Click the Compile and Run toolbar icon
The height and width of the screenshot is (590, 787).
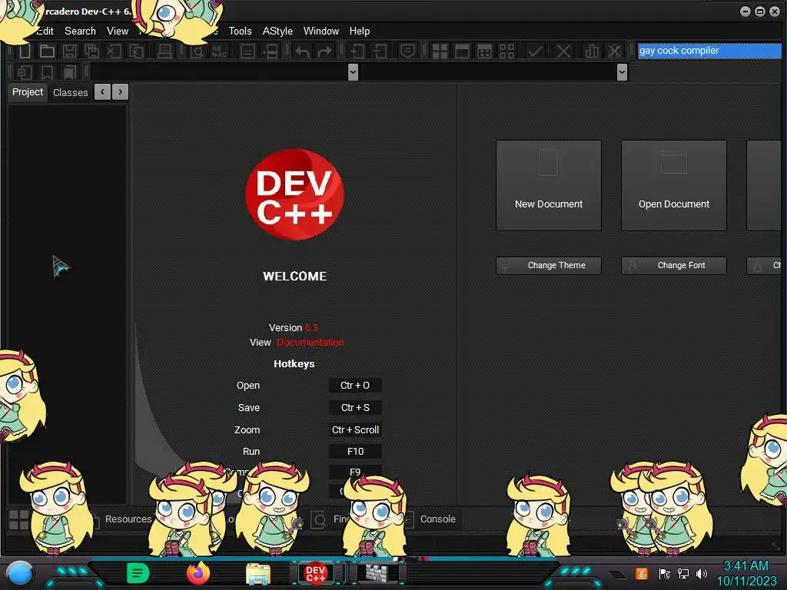coord(484,51)
